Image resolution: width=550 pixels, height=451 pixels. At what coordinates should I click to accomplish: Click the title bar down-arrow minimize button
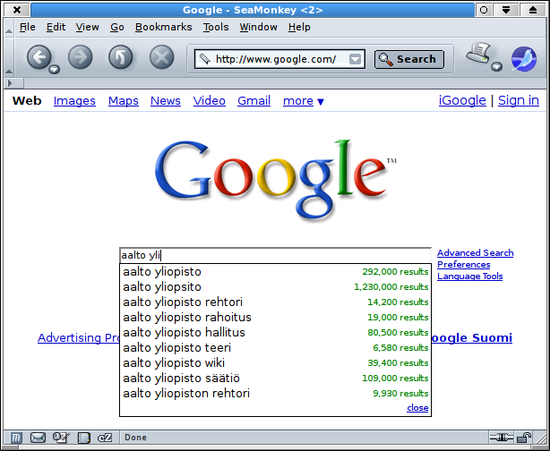click(505, 10)
